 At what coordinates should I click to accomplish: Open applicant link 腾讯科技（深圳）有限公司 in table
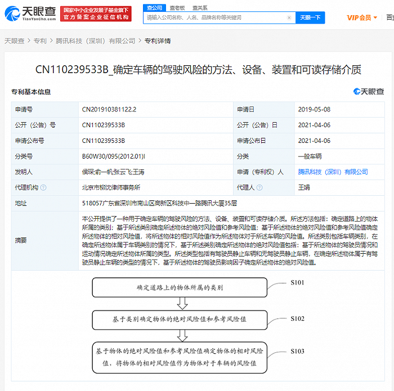coord(333,172)
